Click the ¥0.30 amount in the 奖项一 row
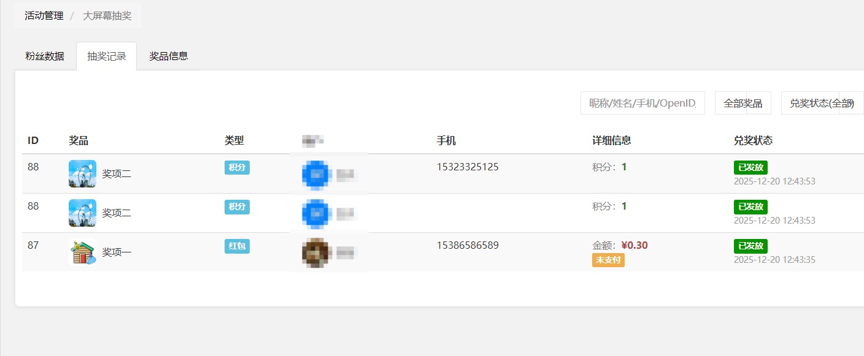 [634, 246]
